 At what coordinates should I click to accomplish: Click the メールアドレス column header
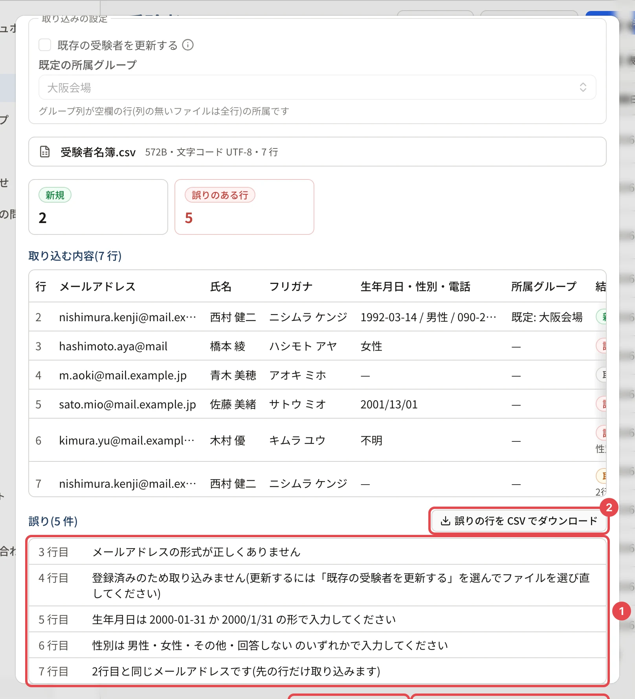[x=97, y=287]
